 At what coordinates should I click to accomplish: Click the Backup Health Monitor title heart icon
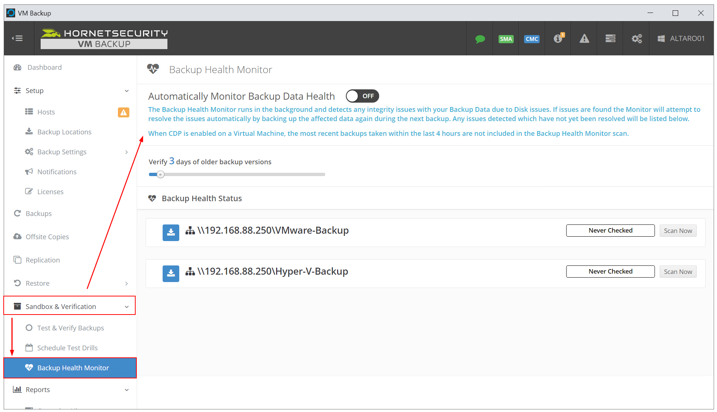point(153,69)
